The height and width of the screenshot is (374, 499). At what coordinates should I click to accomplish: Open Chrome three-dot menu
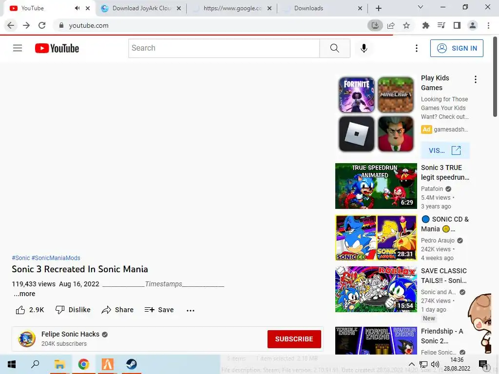pos(488,25)
